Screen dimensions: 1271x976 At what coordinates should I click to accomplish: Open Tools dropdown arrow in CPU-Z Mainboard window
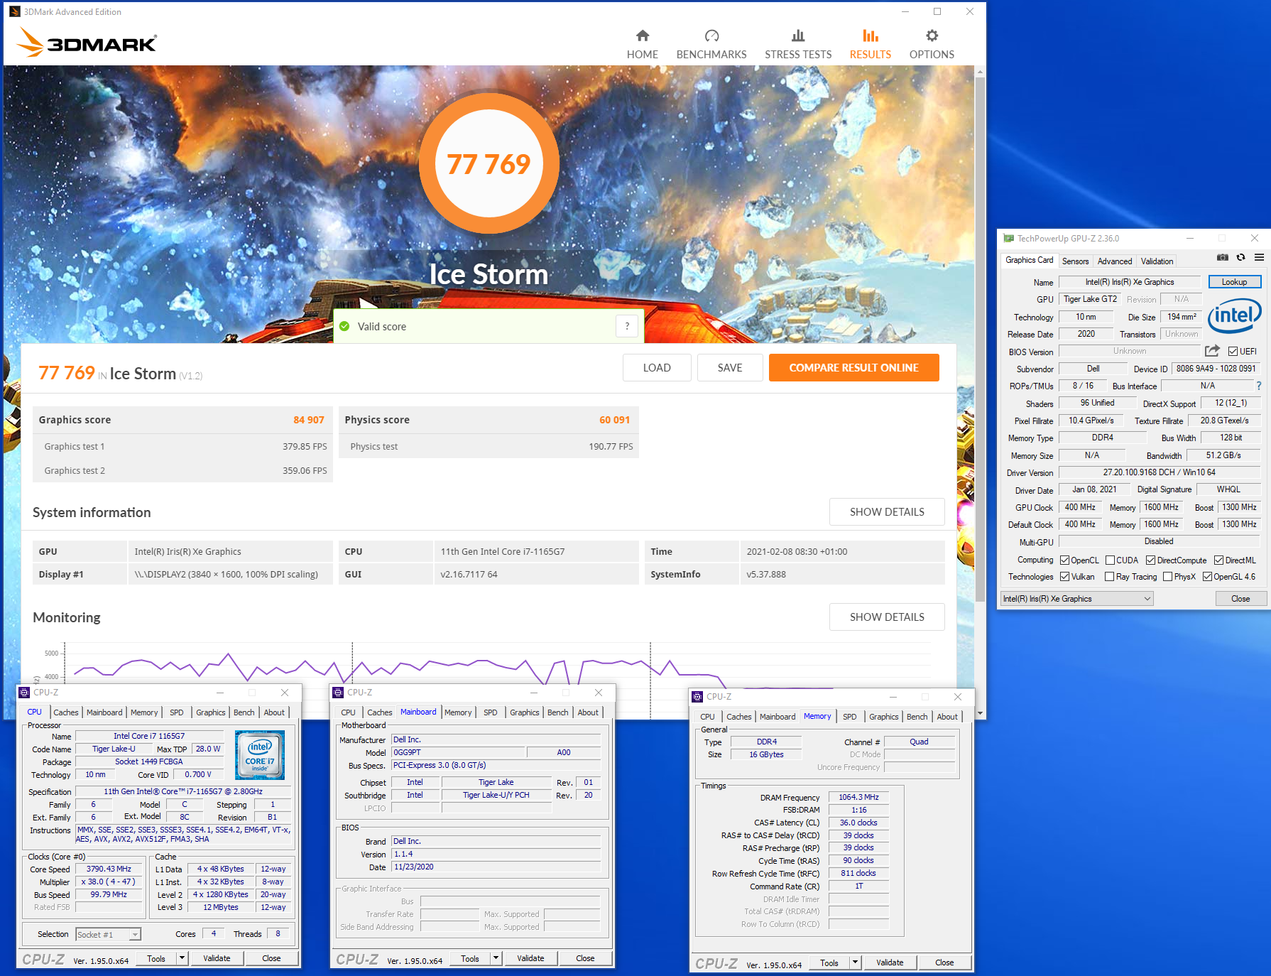coord(496,958)
